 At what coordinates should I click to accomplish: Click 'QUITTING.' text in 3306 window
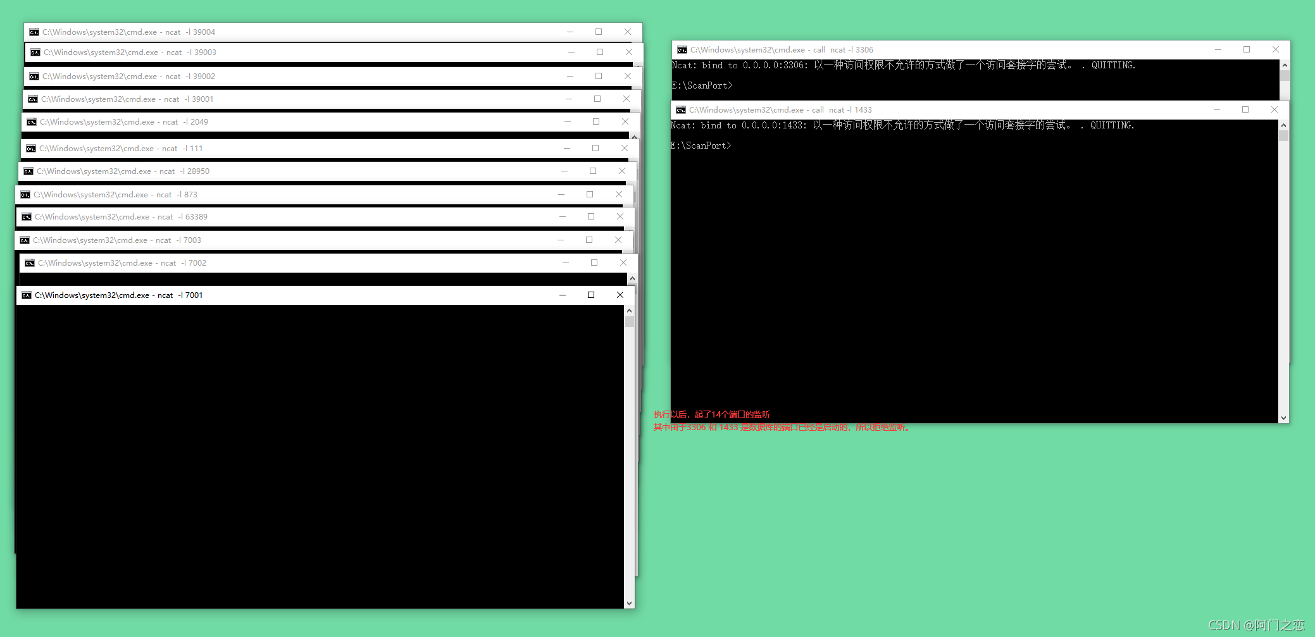pos(1113,65)
